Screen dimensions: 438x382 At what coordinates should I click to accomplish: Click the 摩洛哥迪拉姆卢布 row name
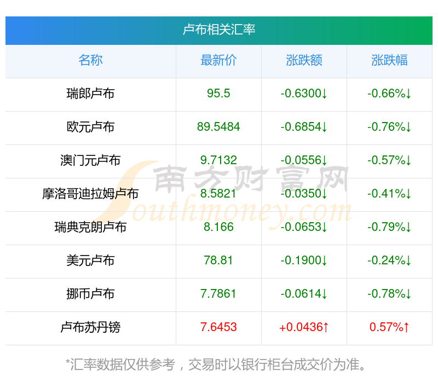tap(90, 194)
